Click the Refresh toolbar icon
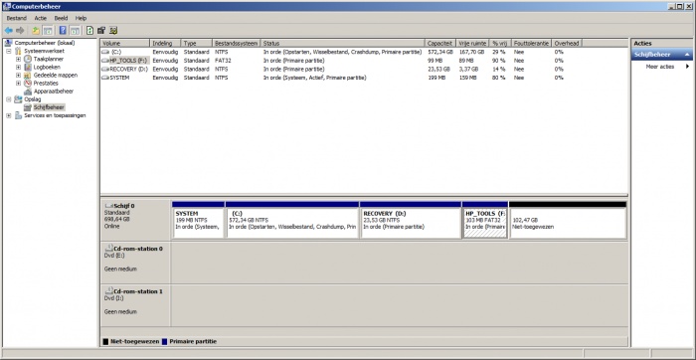Image resolution: width=696 pixels, height=360 pixels. [x=89, y=31]
